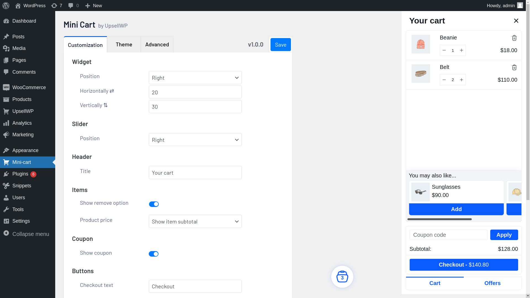Switch to the Offers tab in mini cart
Screen dimensions: 530x298
point(492,283)
